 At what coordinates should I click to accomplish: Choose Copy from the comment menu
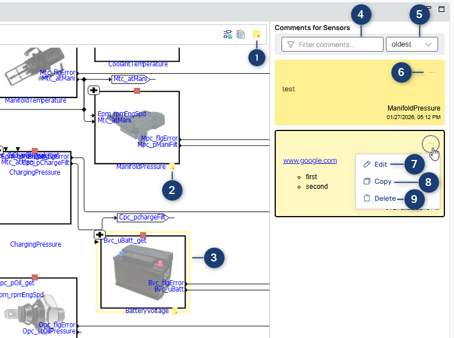click(382, 181)
